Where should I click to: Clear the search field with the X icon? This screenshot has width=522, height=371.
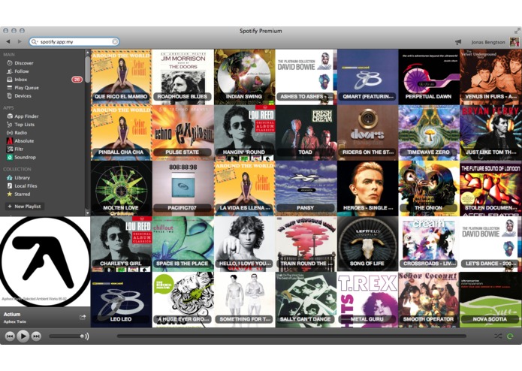tap(114, 41)
